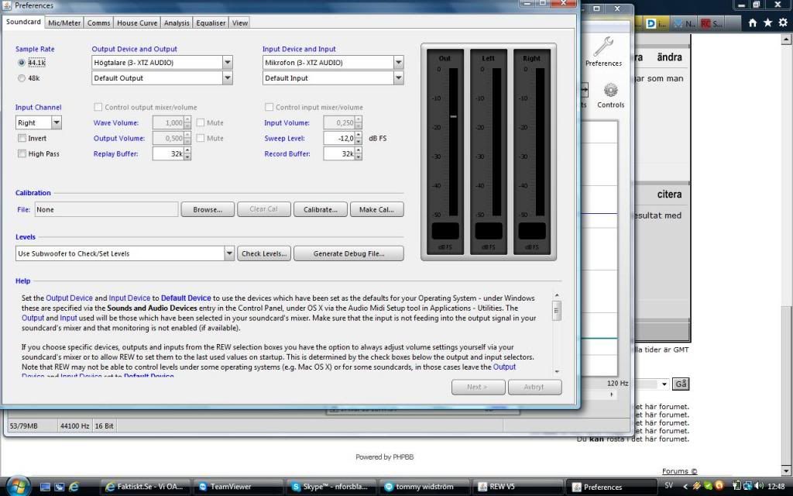The image size is (793, 496).
Task: Open REW Preferences wrench icon
Action: [x=603, y=46]
